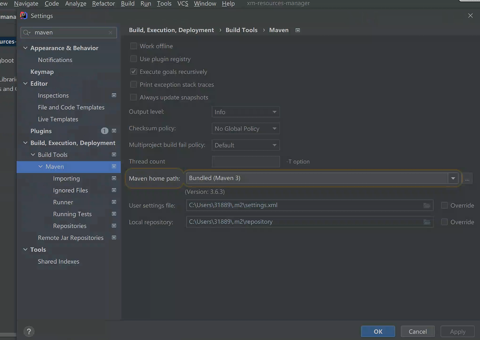Click the project-level icon next to Inspections
The width and height of the screenshot is (480, 340).
pos(114,95)
